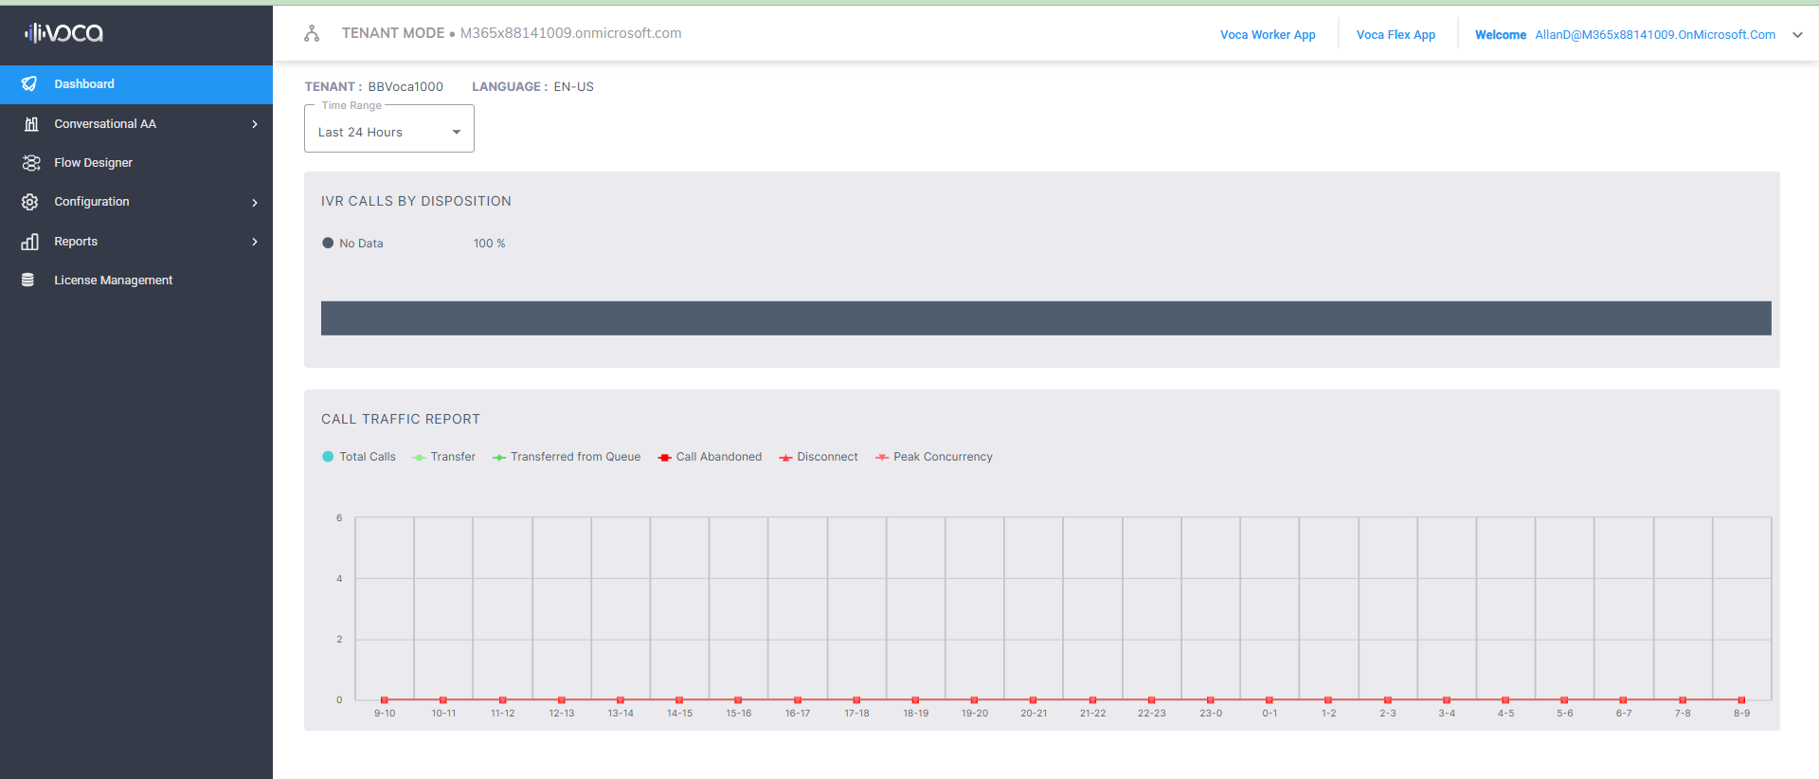Click the Dashboard shield icon

[30, 84]
